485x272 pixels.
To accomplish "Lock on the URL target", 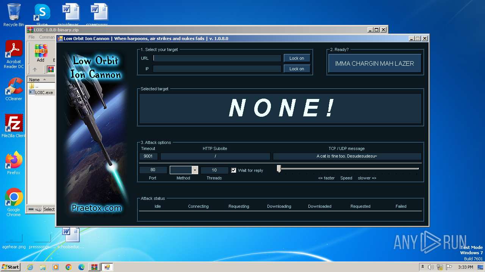I will point(297,58).
